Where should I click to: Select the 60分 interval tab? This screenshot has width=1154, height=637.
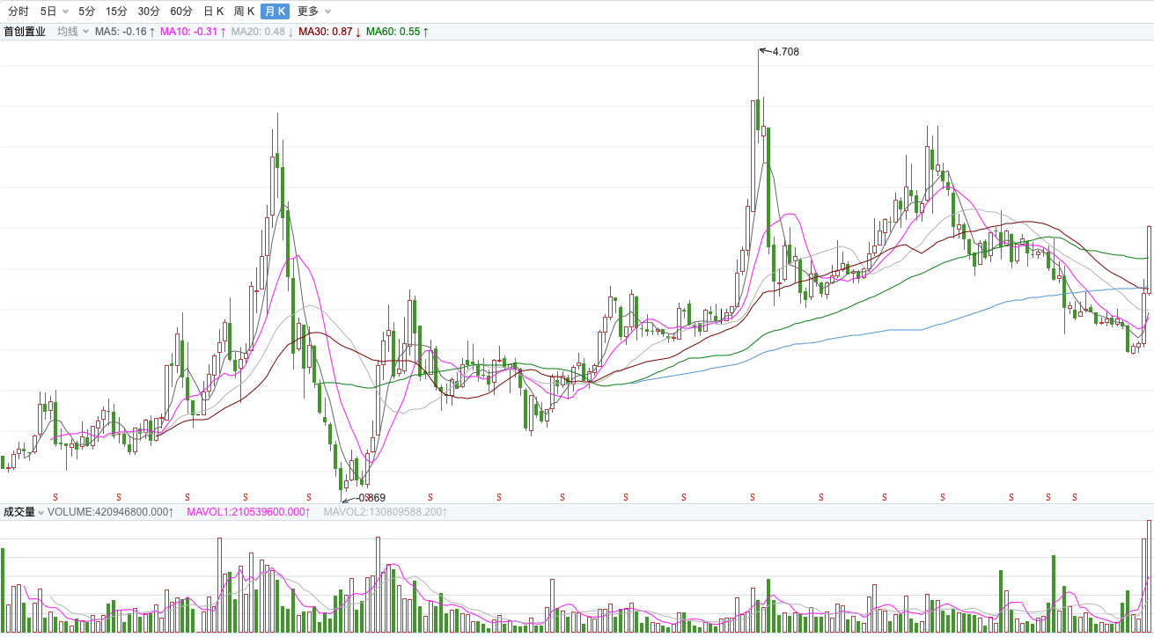(x=181, y=11)
